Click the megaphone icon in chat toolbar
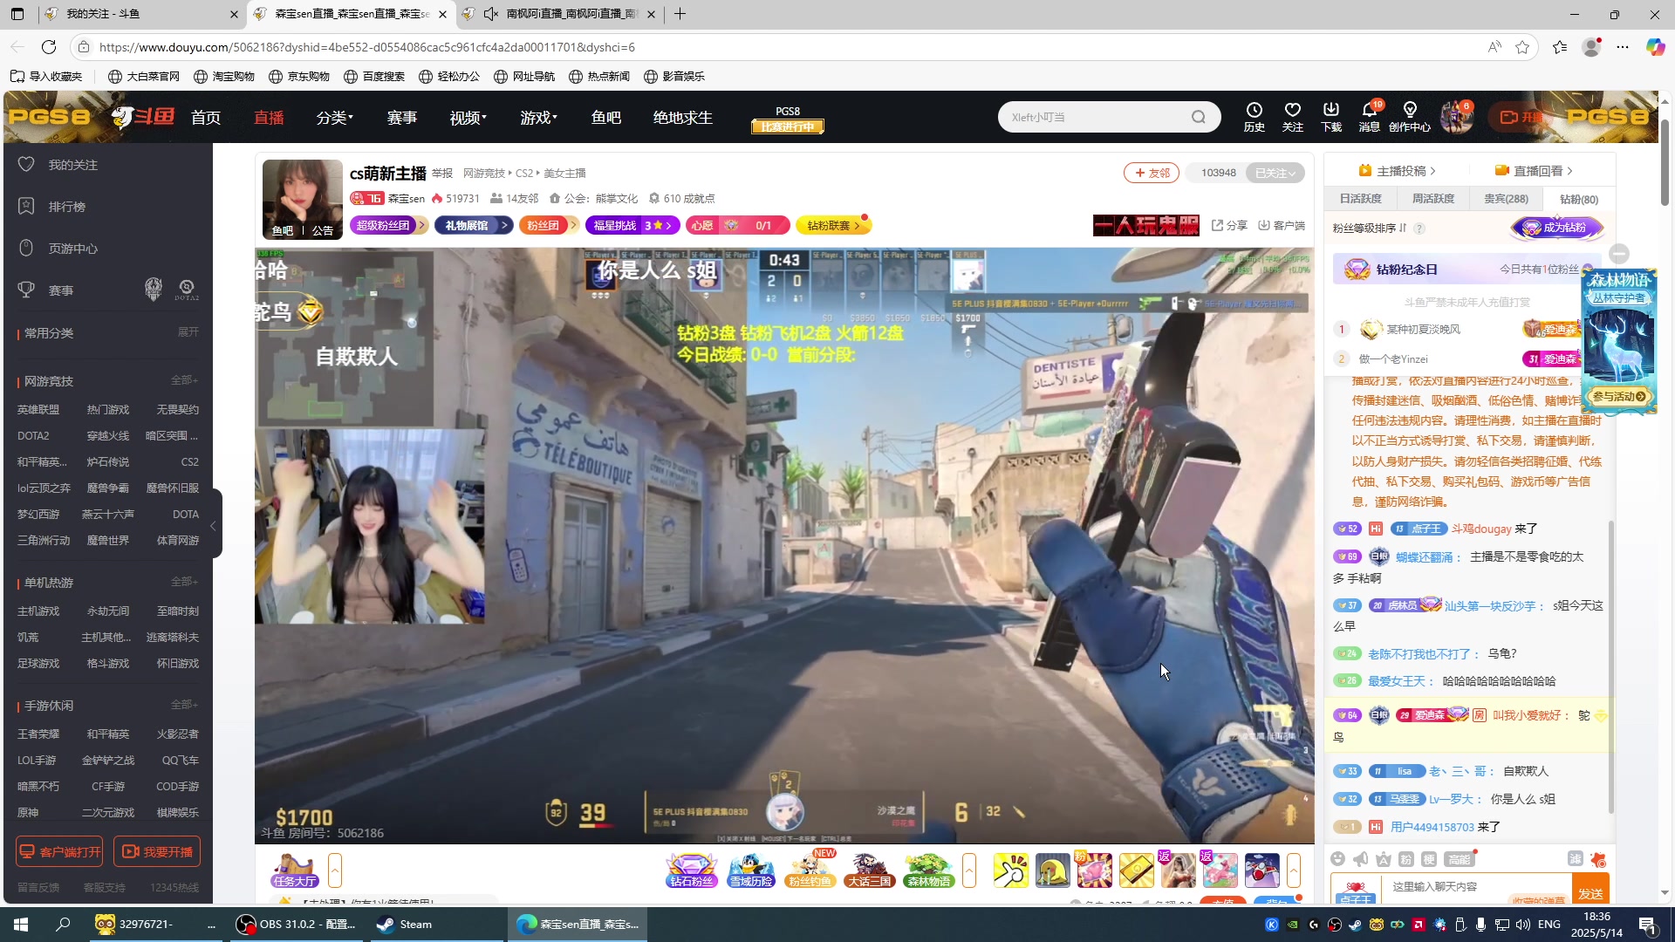Screen dimensions: 1675x942 [x=1360, y=859]
